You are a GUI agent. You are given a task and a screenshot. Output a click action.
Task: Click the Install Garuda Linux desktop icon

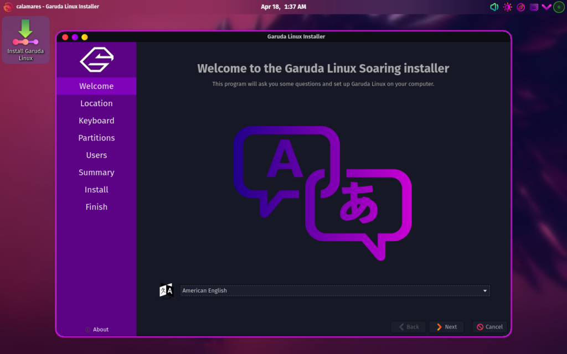25,40
